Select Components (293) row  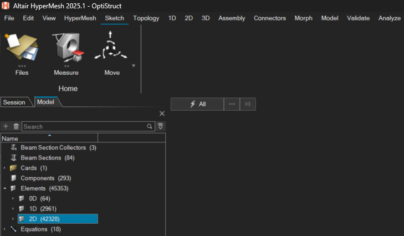[x=45, y=178]
